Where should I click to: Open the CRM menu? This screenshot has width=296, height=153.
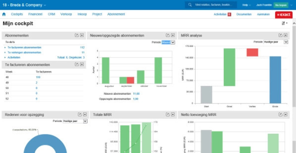tap(51, 14)
